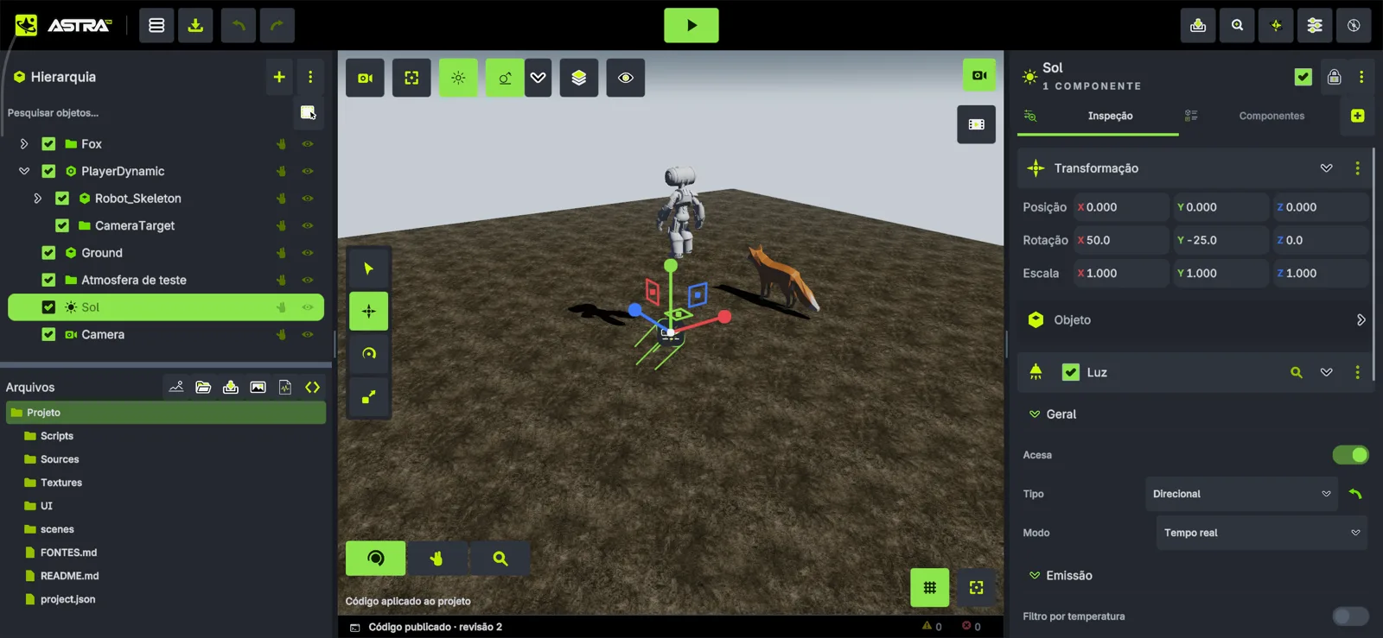
Task: Start the scene with the Play button
Action: [691, 25]
